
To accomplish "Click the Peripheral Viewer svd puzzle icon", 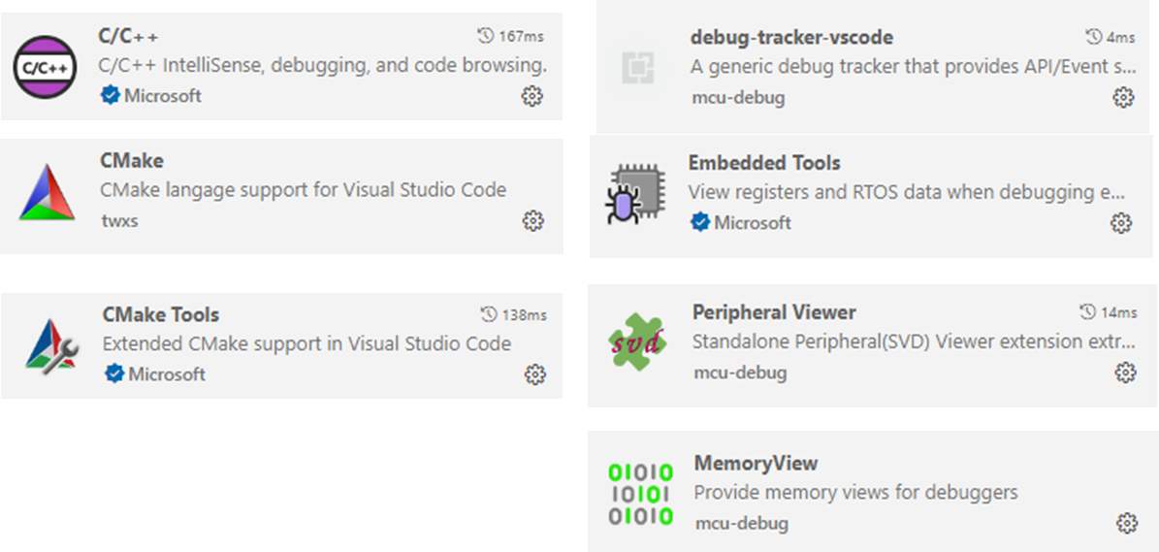I will (639, 341).
